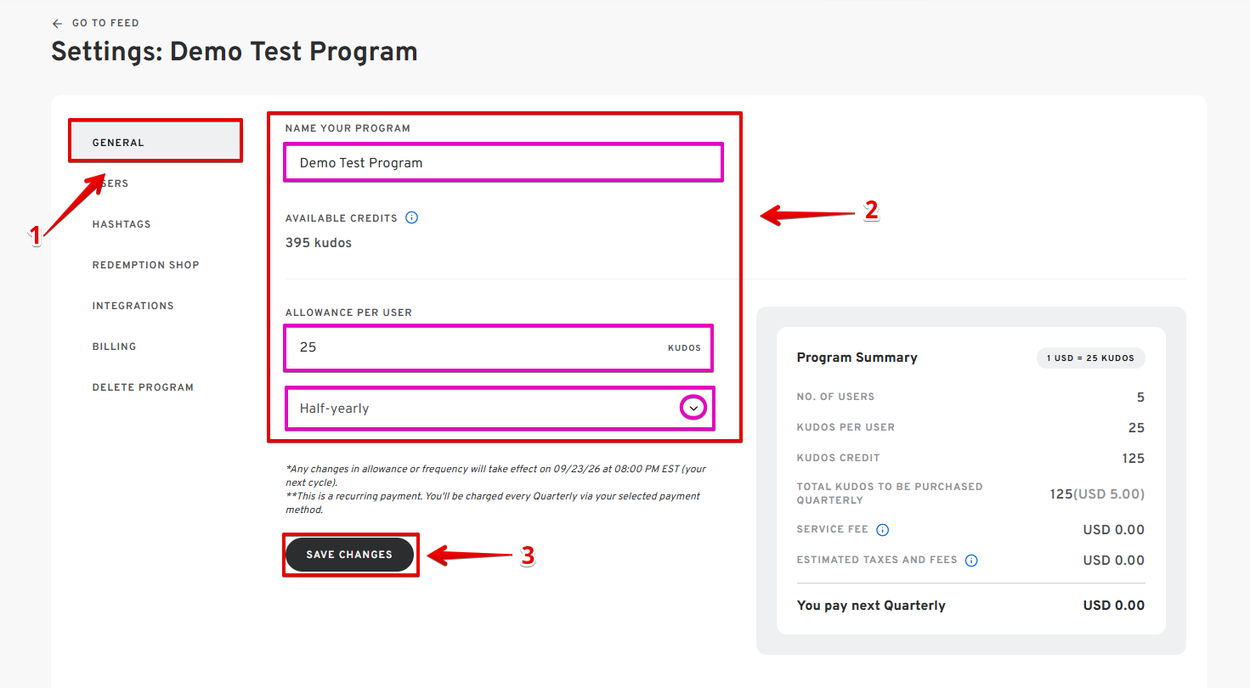
Task: Focus the program name input field
Action: pos(504,162)
